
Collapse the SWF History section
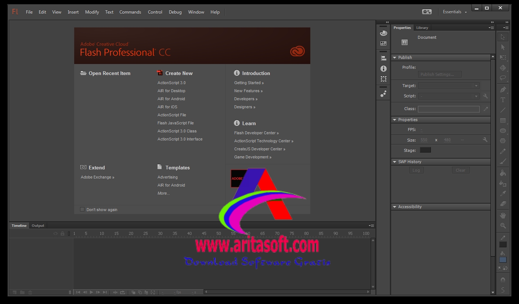point(394,162)
